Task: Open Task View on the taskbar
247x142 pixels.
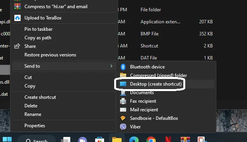Action: click(66, 140)
